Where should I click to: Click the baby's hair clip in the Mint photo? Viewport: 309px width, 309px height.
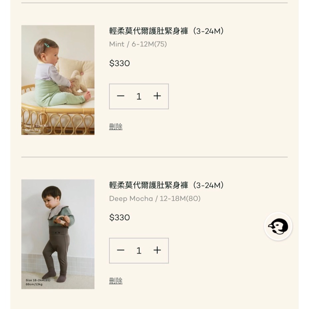point(47,46)
